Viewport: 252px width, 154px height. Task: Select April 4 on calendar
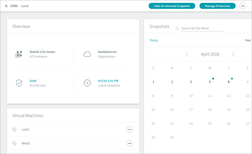[x=210, y=82]
